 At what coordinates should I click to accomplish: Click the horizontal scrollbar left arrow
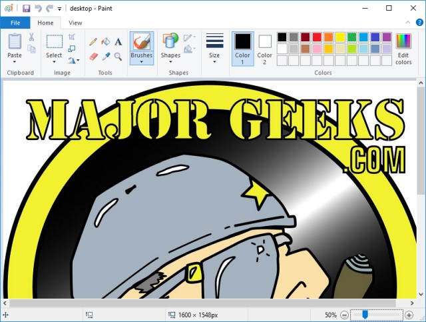coord(5,303)
